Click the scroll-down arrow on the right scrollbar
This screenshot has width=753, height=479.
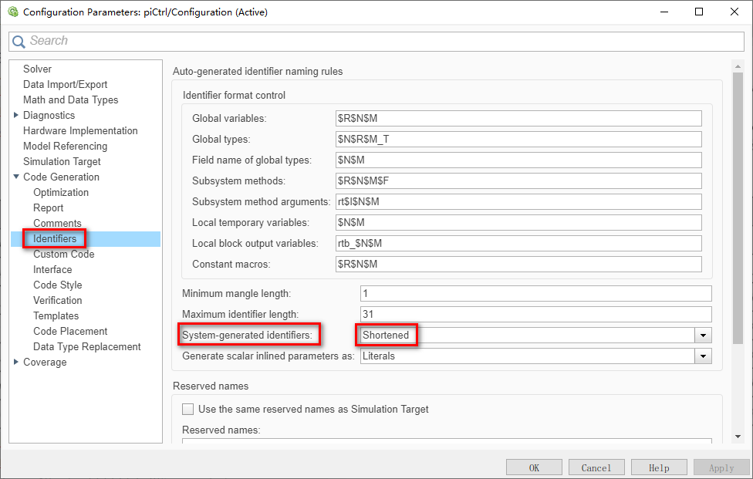[x=737, y=437]
